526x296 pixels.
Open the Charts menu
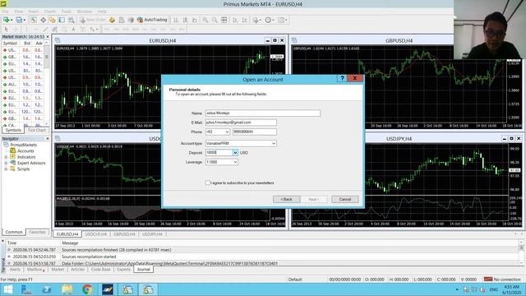pyautogui.click(x=49, y=12)
